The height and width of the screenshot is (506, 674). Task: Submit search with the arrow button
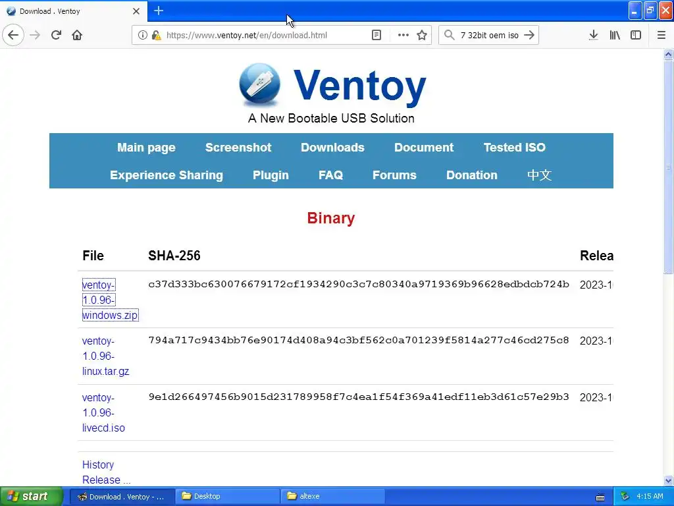click(529, 35)
